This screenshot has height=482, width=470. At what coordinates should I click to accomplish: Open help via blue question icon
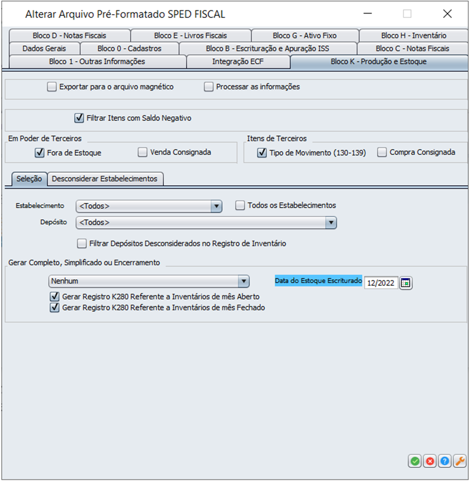point(445,461)
